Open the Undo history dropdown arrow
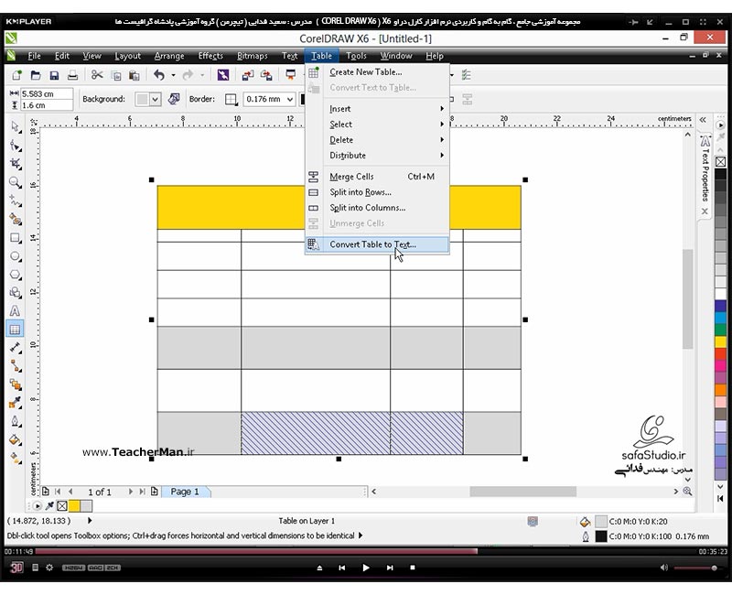The image size is (732, 595). point(173,75)
